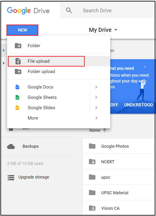Click the Backups cloud icon

click(11, 146)
